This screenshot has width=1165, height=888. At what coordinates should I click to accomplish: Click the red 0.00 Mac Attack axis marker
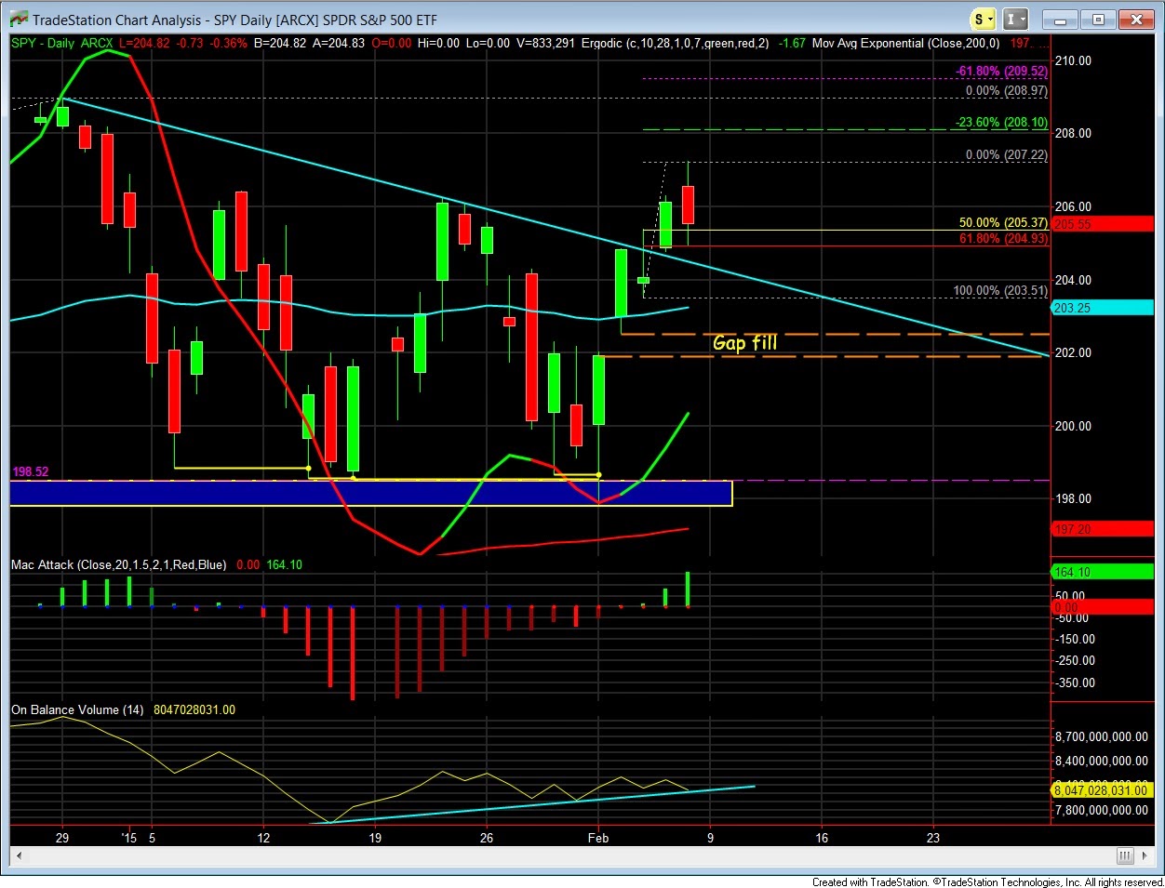[1102, 607]
